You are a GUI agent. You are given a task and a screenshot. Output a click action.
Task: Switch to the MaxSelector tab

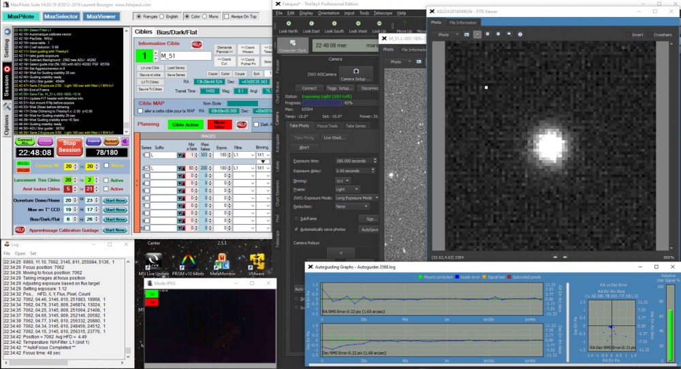[x=61, y=16]
